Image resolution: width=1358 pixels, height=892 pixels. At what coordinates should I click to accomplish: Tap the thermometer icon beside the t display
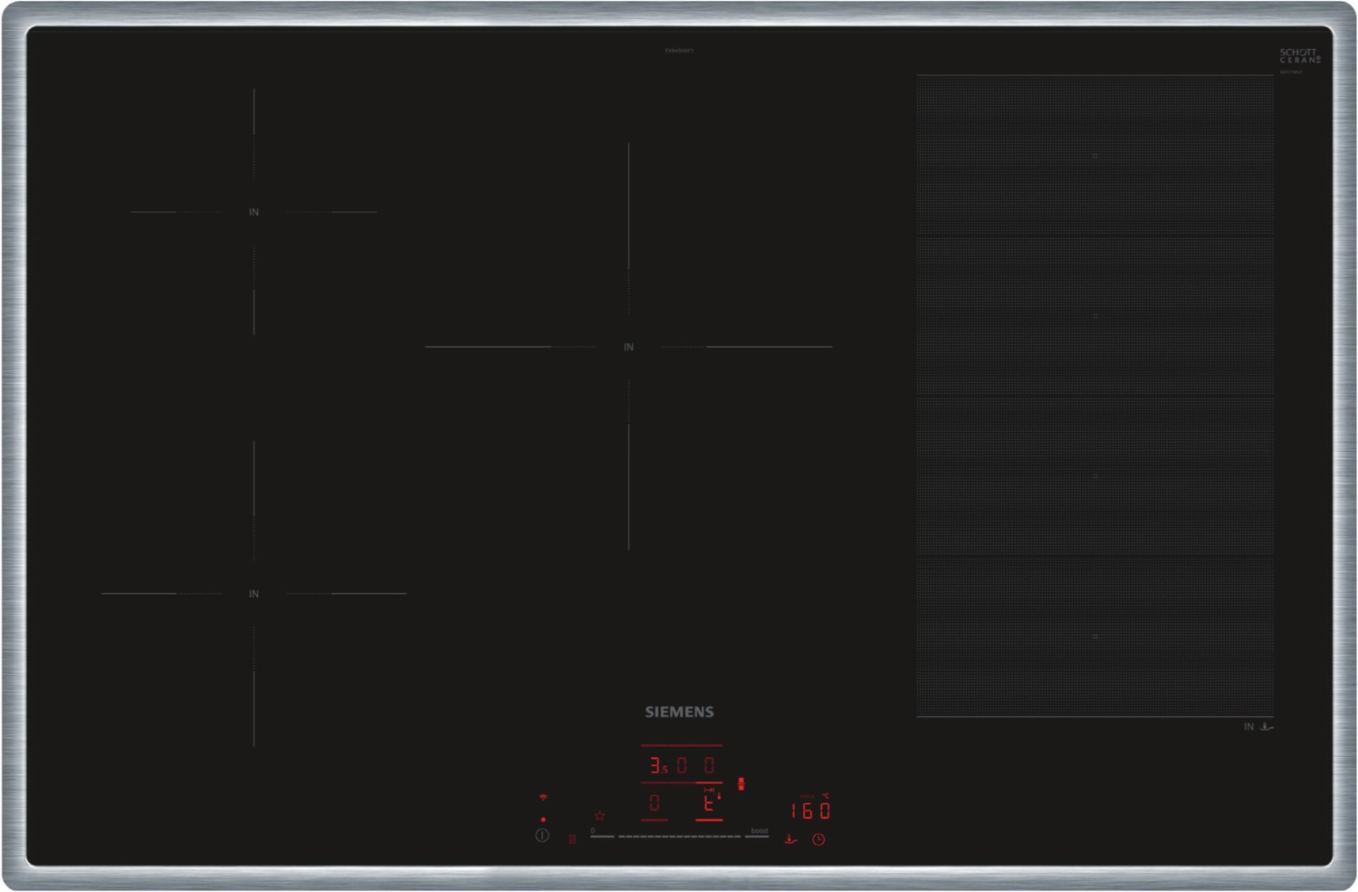pos(719,796)
